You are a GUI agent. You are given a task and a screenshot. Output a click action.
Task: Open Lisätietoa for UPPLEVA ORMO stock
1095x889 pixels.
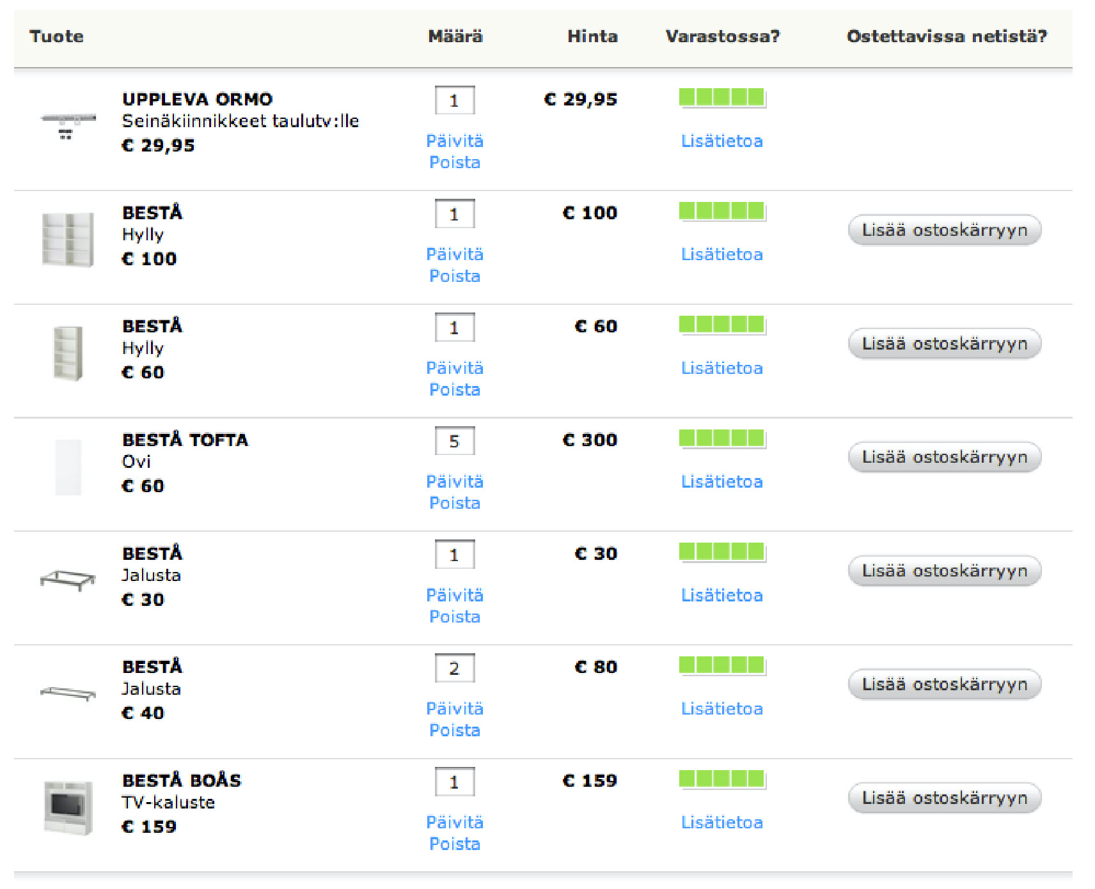coord(722,141)
